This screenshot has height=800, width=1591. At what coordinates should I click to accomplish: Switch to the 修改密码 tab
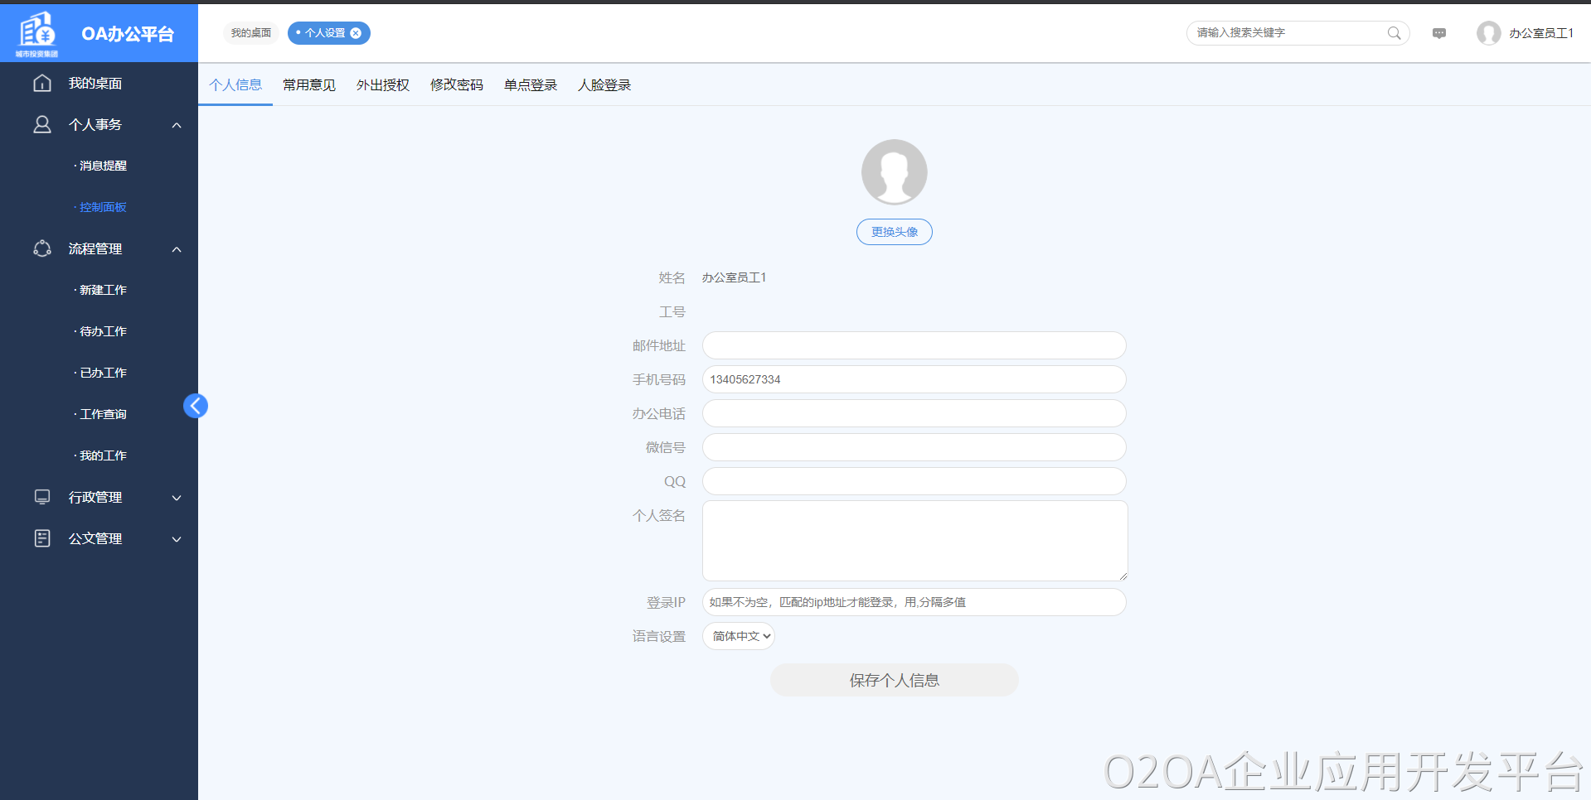pos(456,85)
